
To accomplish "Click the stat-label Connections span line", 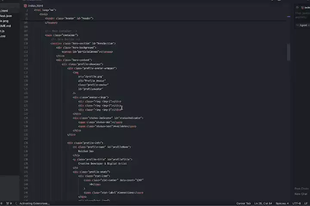I will 114,193.
